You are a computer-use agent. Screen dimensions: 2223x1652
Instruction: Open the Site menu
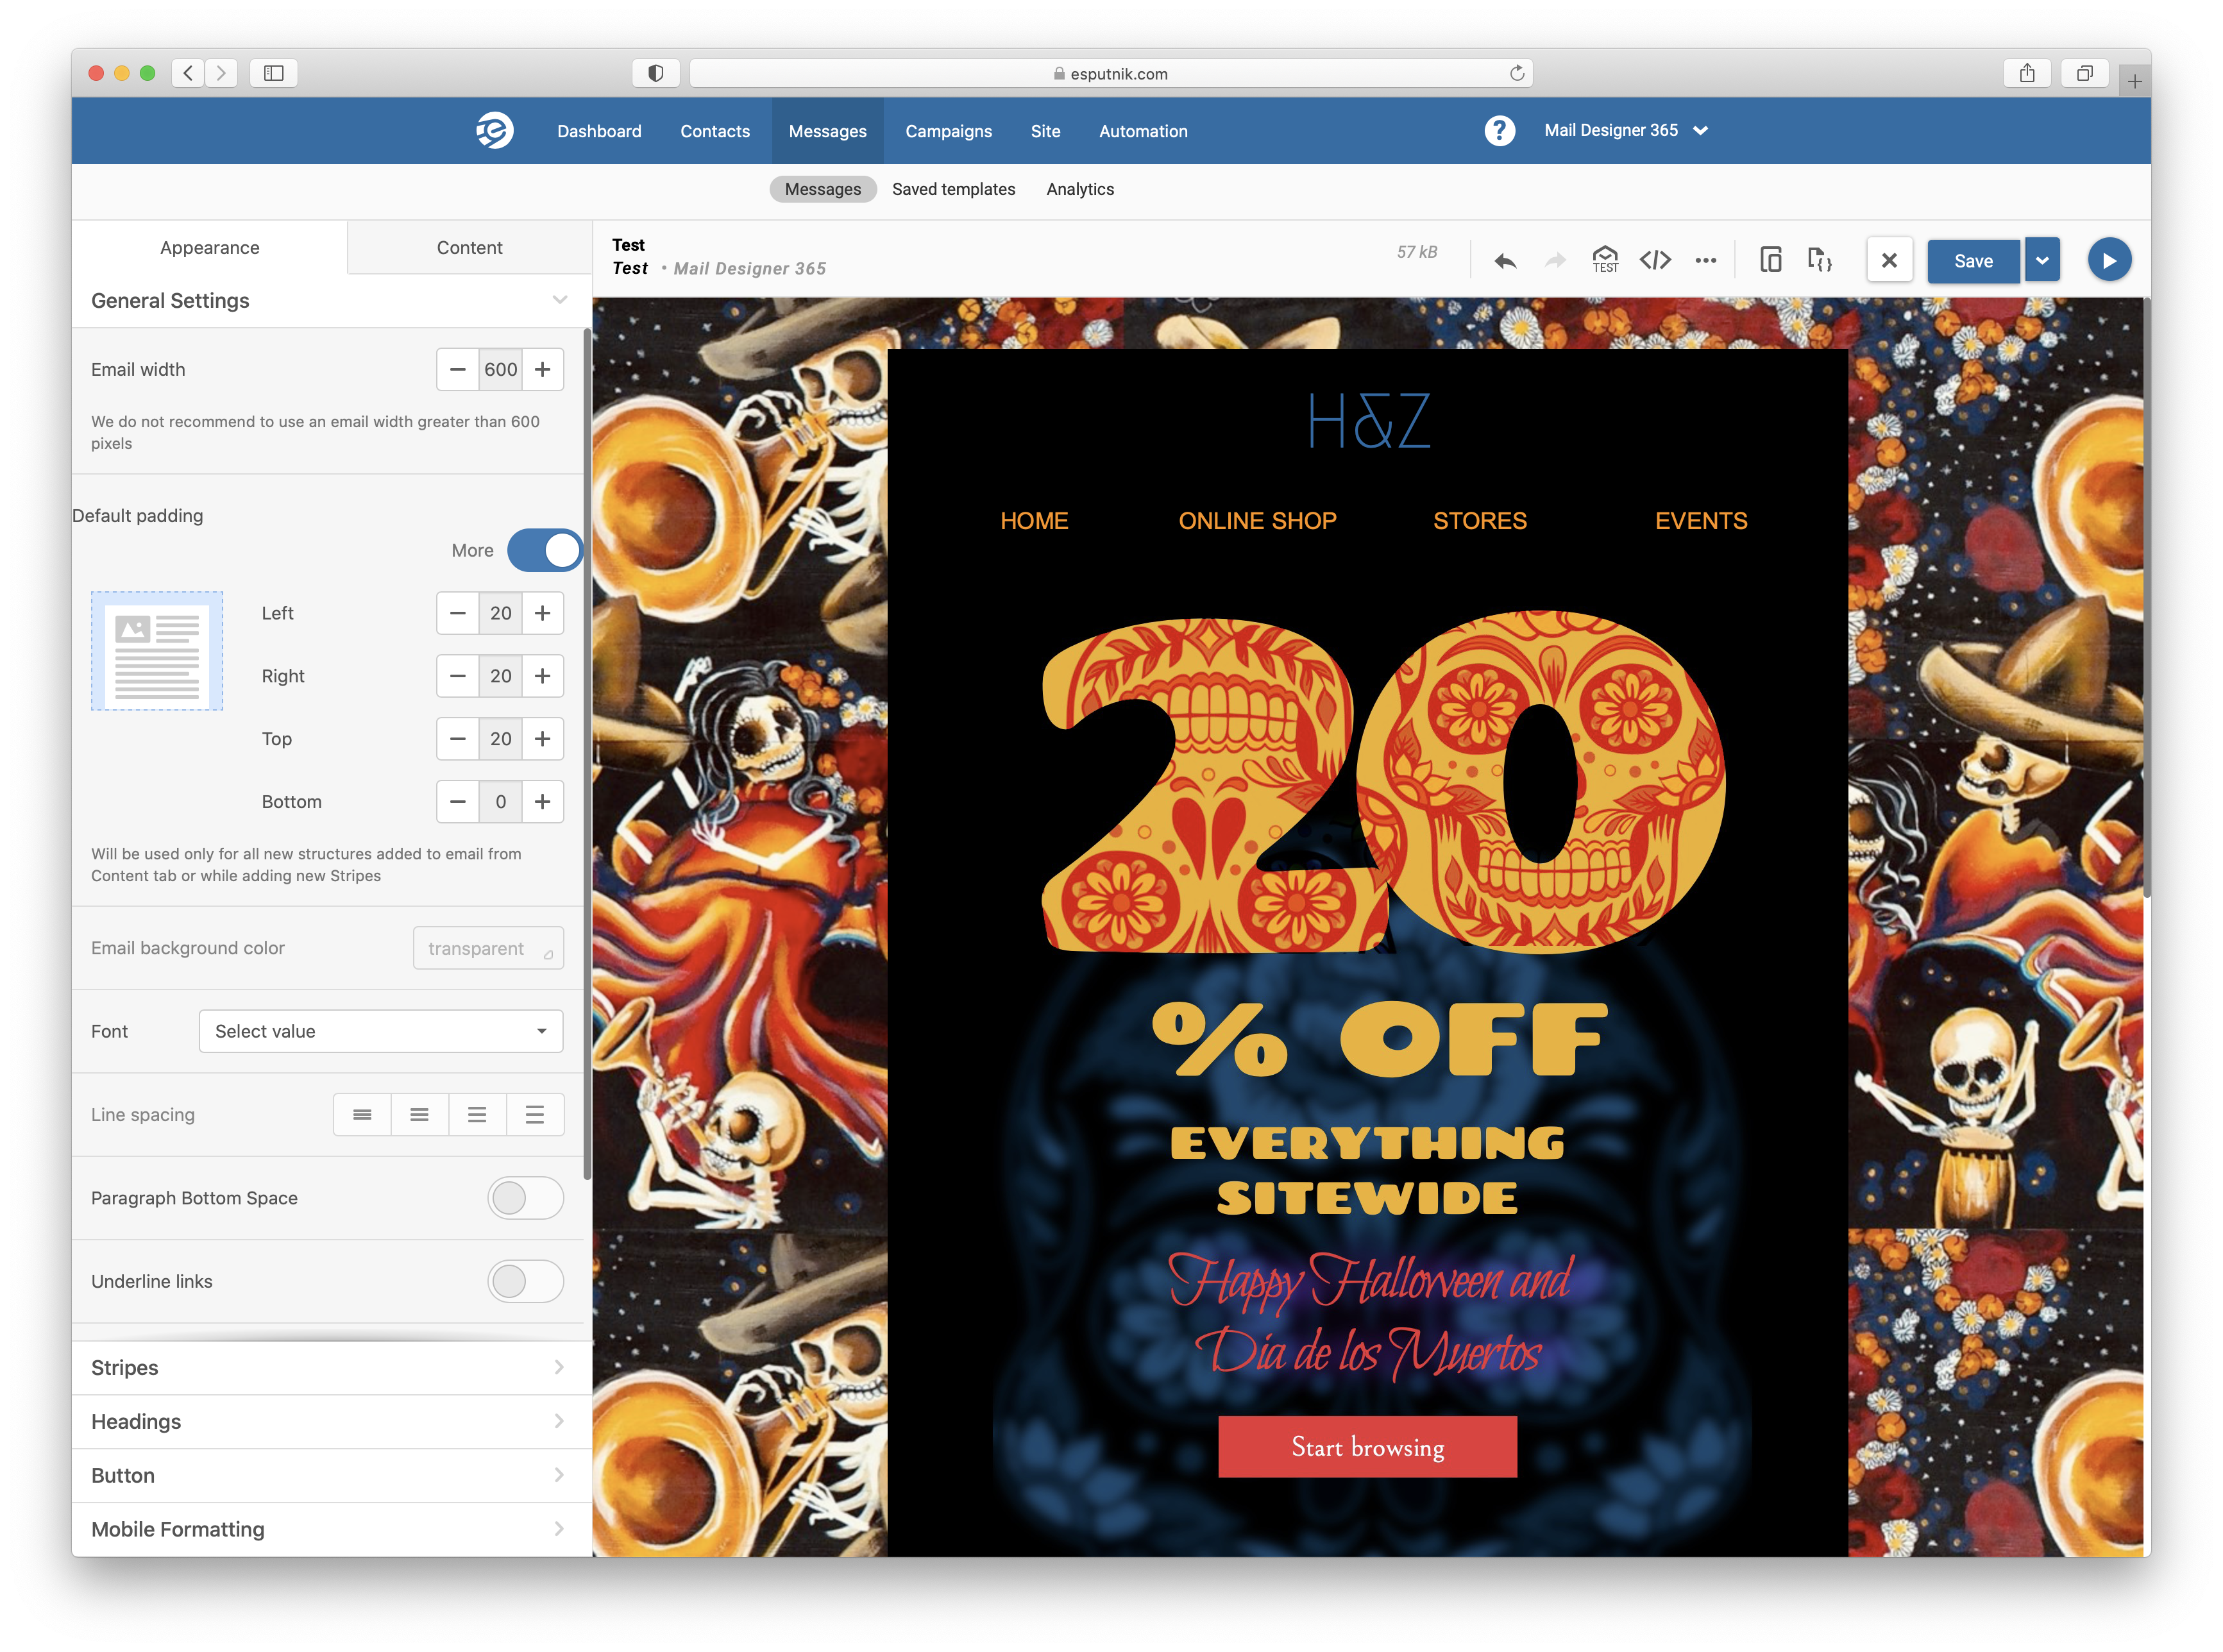[1045, 131]
